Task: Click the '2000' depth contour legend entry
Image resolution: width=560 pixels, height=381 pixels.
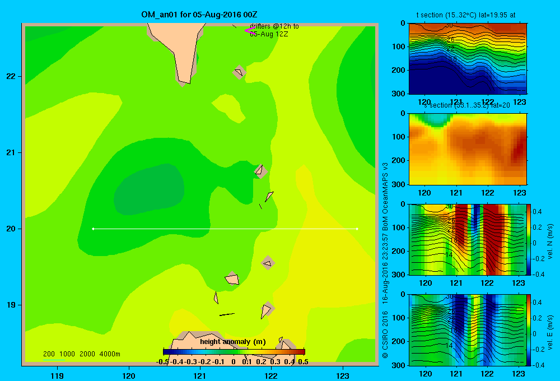Action: [87, 354]
